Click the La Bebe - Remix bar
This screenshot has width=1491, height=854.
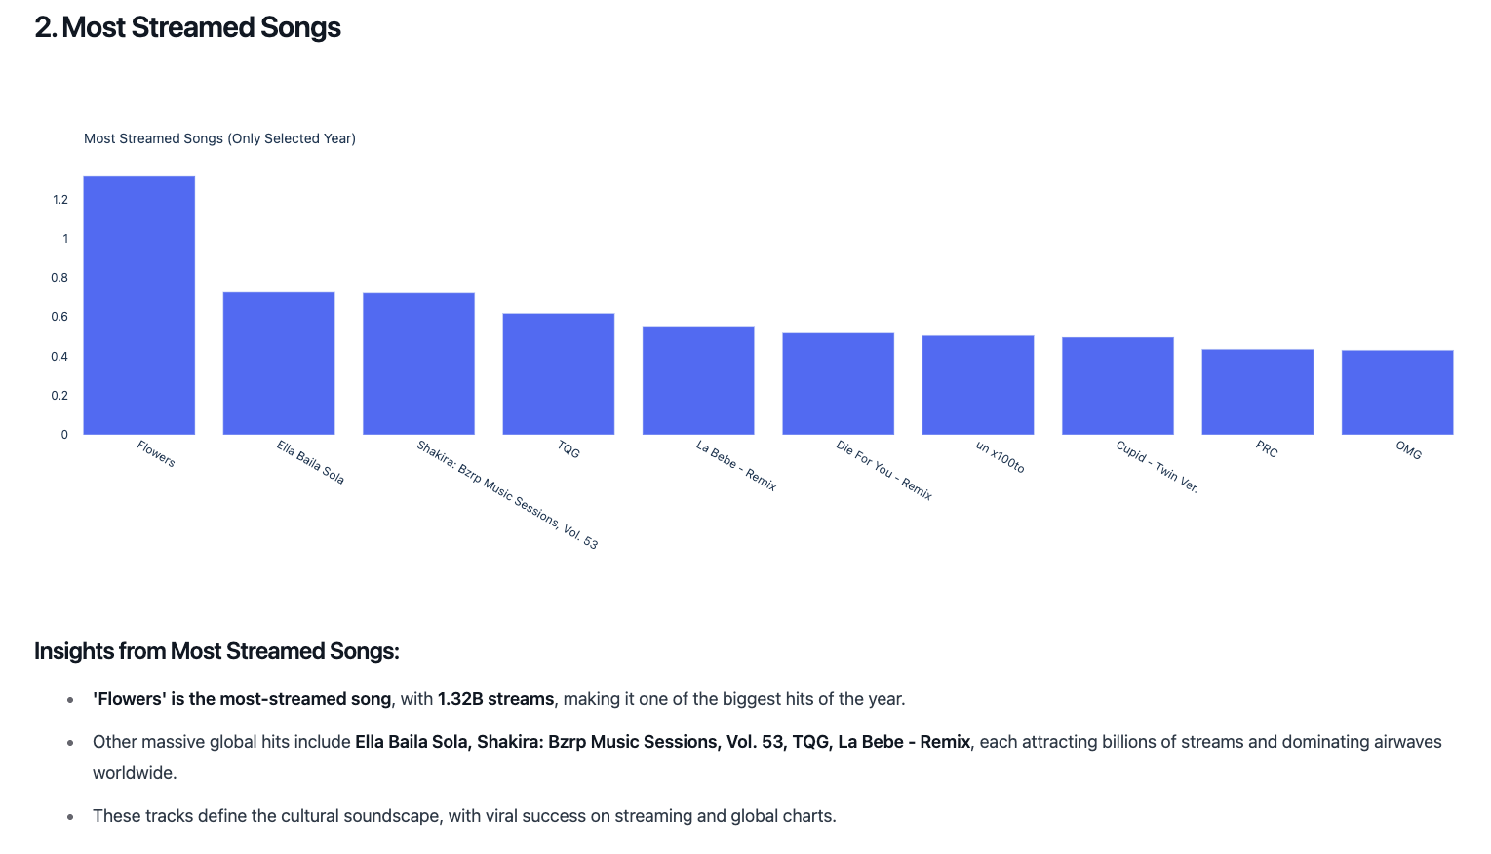[x=698, y=380]
